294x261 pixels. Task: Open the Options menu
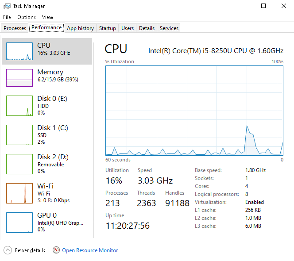[27, 17]
